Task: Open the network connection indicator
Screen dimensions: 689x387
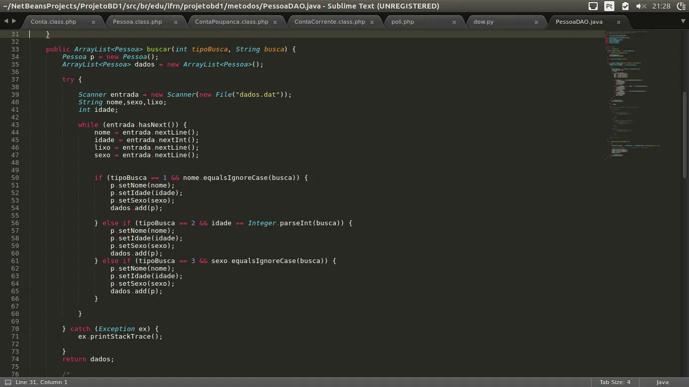Action: pos(593,6)
